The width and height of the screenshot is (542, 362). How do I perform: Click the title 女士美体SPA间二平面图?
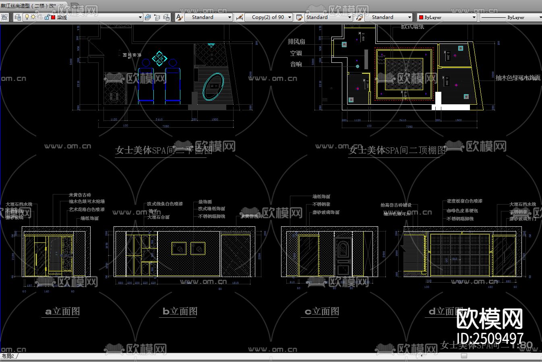[163, 150]
